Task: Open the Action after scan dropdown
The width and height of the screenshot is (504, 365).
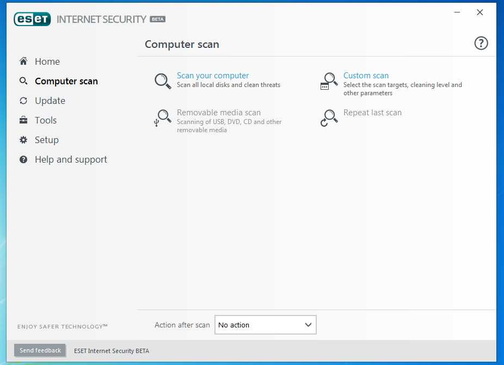Action: (x=266, y=325)
